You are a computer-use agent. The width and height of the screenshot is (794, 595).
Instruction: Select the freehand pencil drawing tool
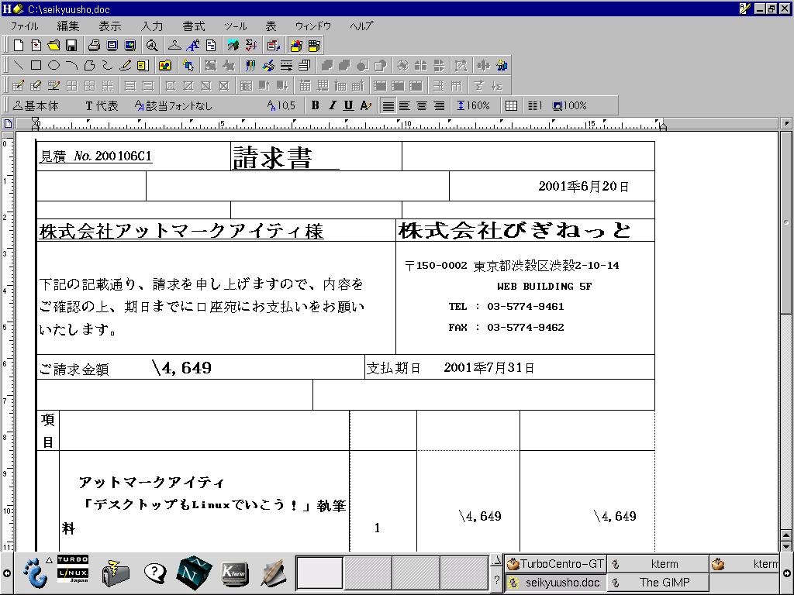point(125,65)
